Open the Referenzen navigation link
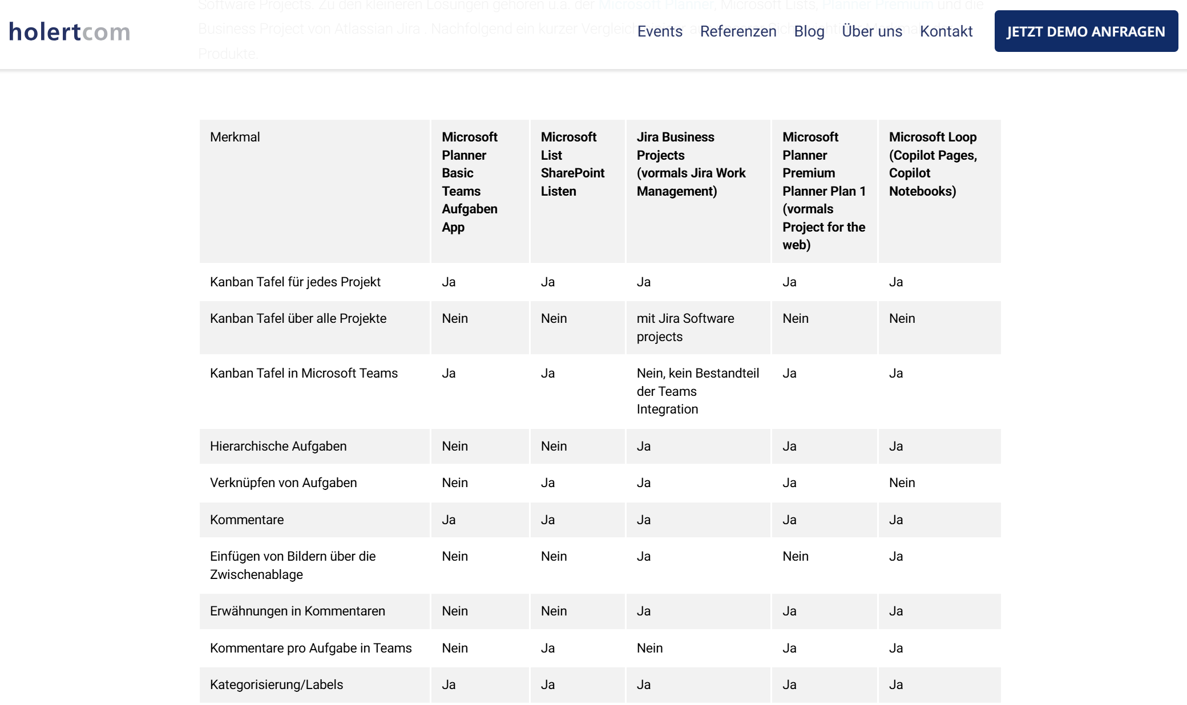This screenshot has width=1187, height=705. click(738, 31)
